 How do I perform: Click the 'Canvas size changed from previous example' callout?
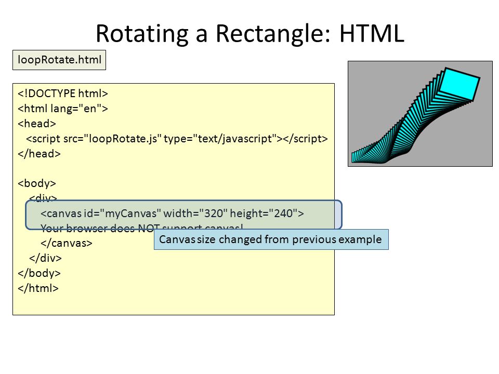pyautogui.click(x=271, y=239)
